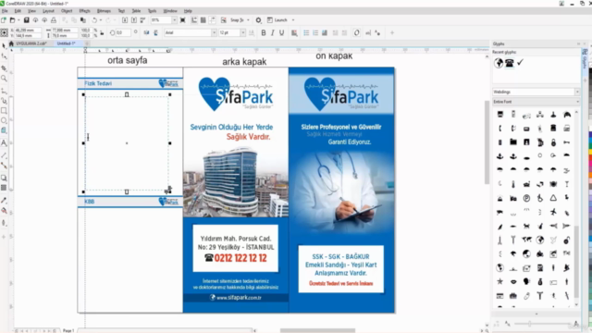The image size is (592, 333).
Task: Select the Pick tool in the toolbox
Action: point(4,45)
